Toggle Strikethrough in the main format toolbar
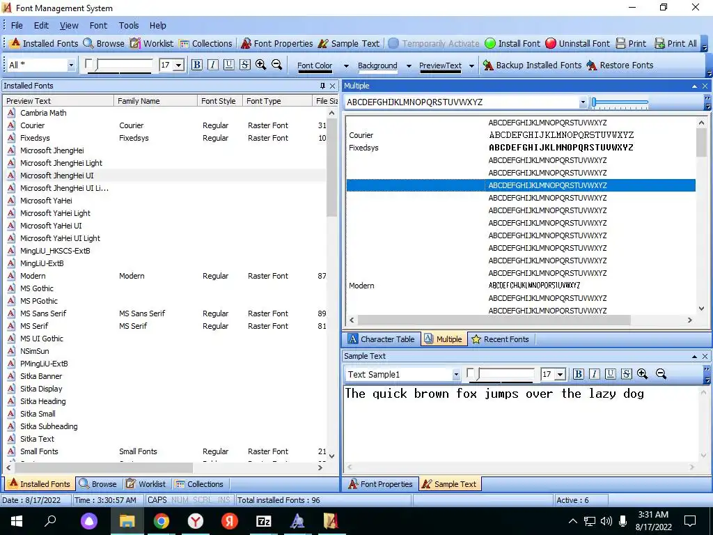 [244, 65]
